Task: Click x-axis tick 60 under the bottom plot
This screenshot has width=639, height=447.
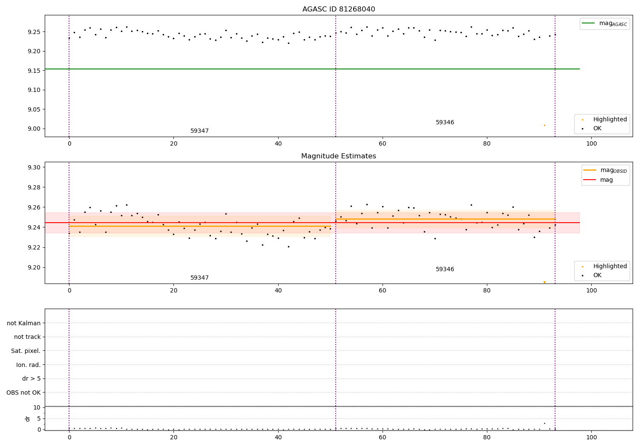Action: coord(383,437)
